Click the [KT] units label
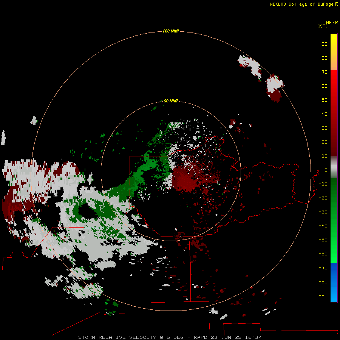Image resolution: width=340 pixels, height=340 pixels. [322, 26]
